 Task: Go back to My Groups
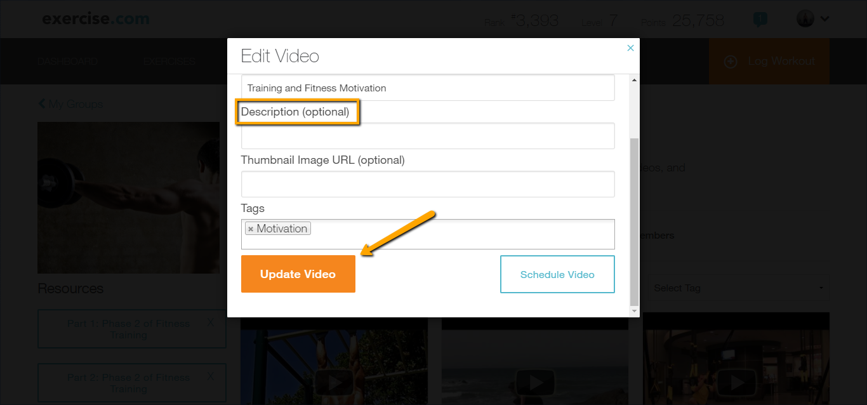(x=70, y=104)
